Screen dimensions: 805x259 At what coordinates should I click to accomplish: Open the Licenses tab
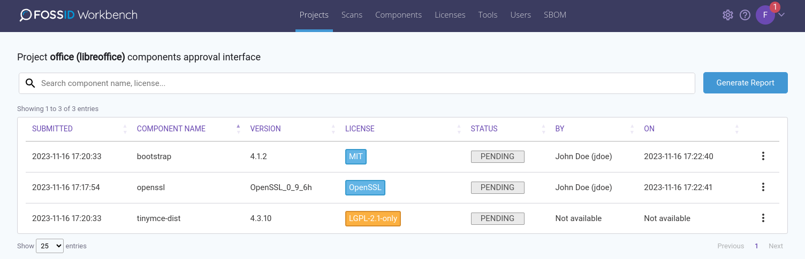click(x=450, y=15)
